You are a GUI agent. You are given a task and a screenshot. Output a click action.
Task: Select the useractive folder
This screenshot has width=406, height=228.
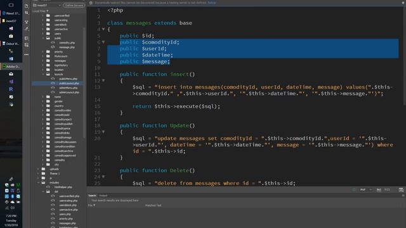61,29
